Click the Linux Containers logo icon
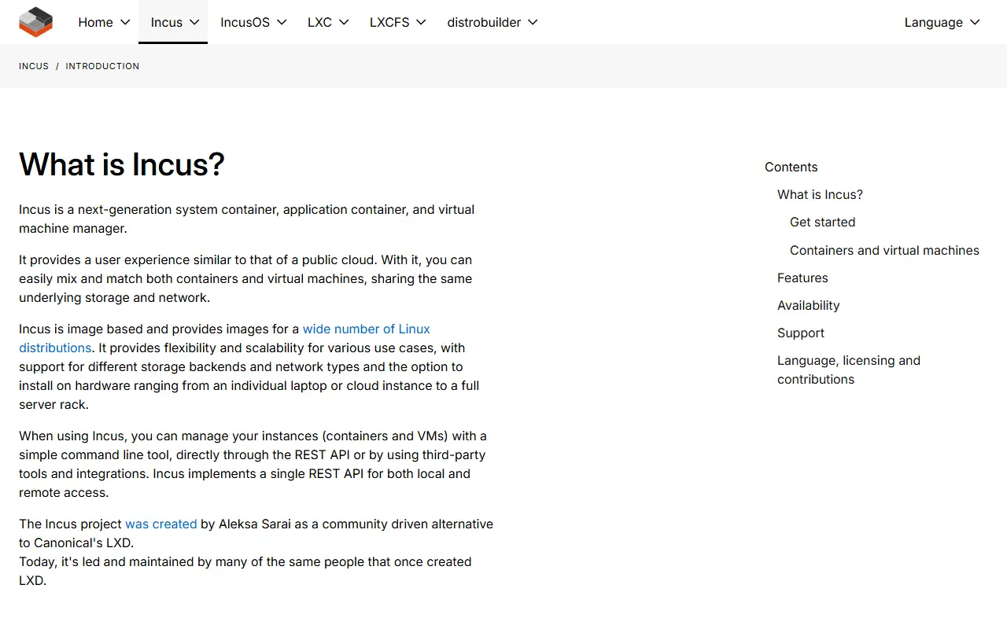 35,22
